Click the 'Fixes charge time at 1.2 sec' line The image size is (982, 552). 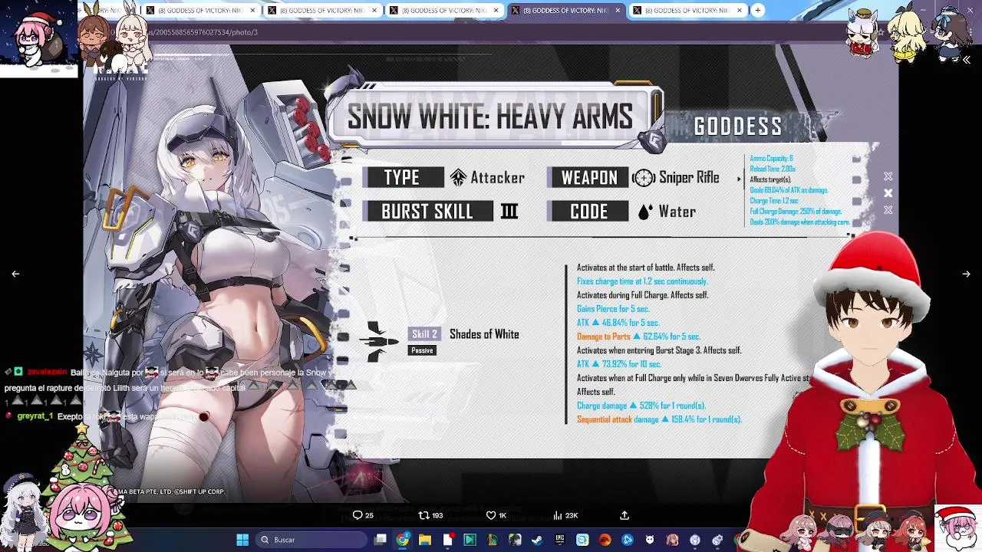642,281
